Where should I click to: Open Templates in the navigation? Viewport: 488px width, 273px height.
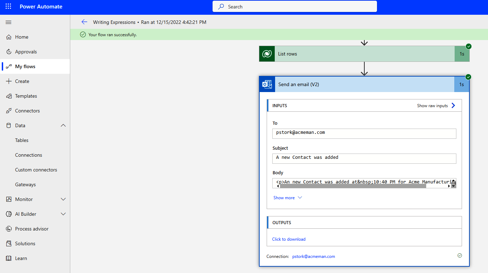[26, 96]
